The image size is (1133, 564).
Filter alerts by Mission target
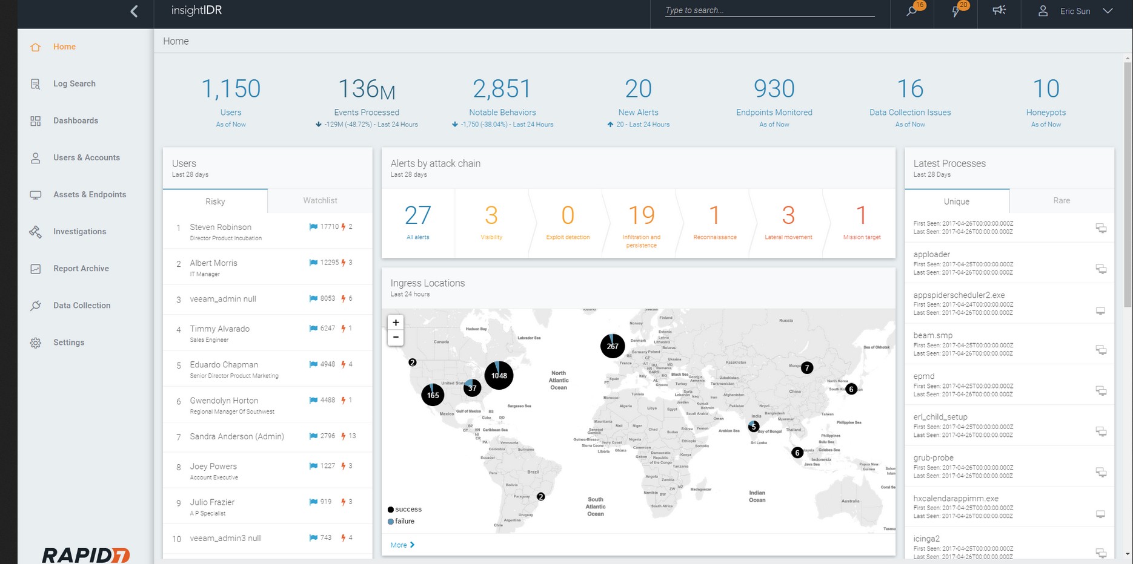point(862,223)
